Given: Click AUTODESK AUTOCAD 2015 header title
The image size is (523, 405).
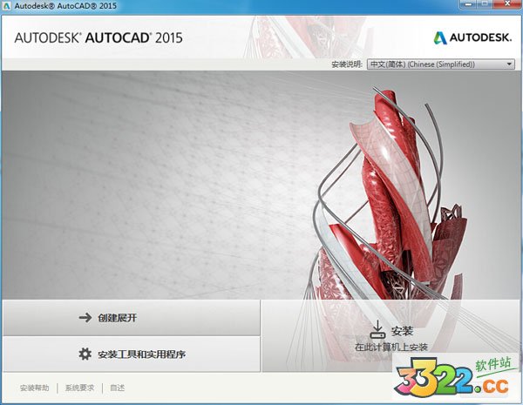Looking at the screenshot, I should (98, 37).
